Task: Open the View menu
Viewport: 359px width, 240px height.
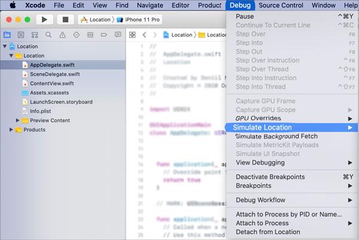Action: (100, 5)
